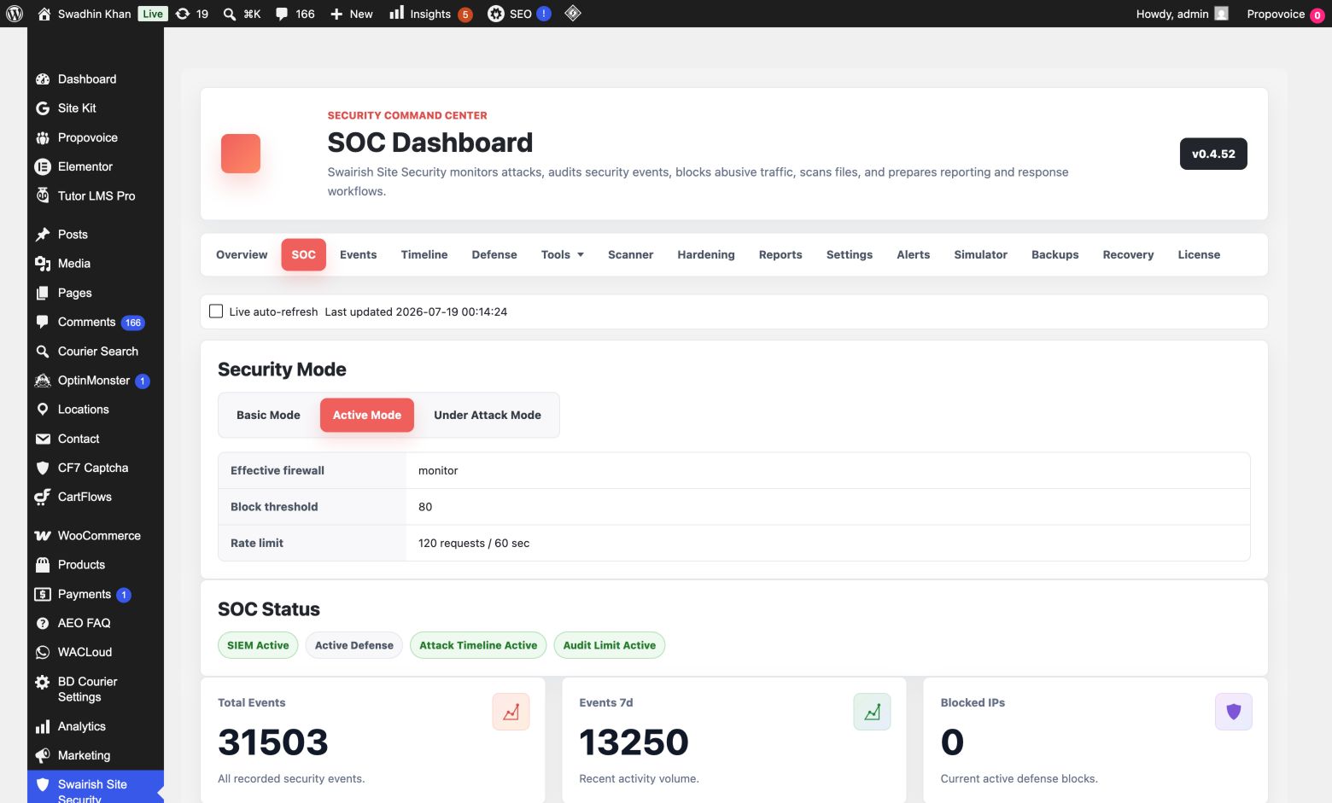Image resolution: width=1332 pixels, height=803 pixels.
Task: Click the Audit Limit Active pill
Action: pos(610,645)
